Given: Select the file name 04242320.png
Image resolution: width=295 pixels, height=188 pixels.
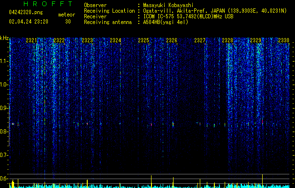Looking at the screenshot, I should pos(26,13).
